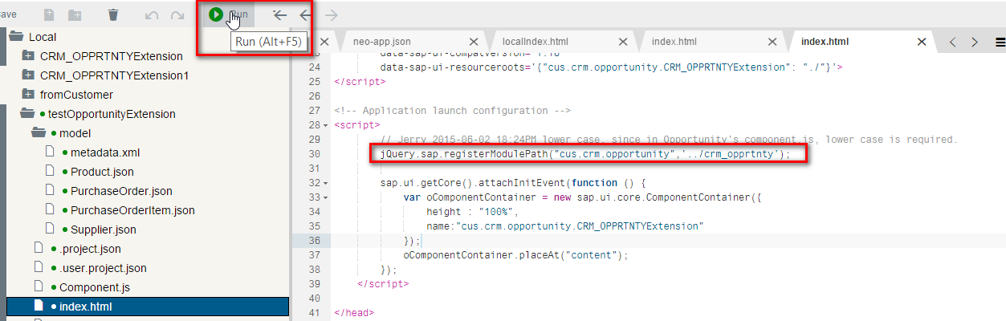Close the inactive index.html tab
The height and width of the screenshot is (321, 1006).
tap(772, 42)
